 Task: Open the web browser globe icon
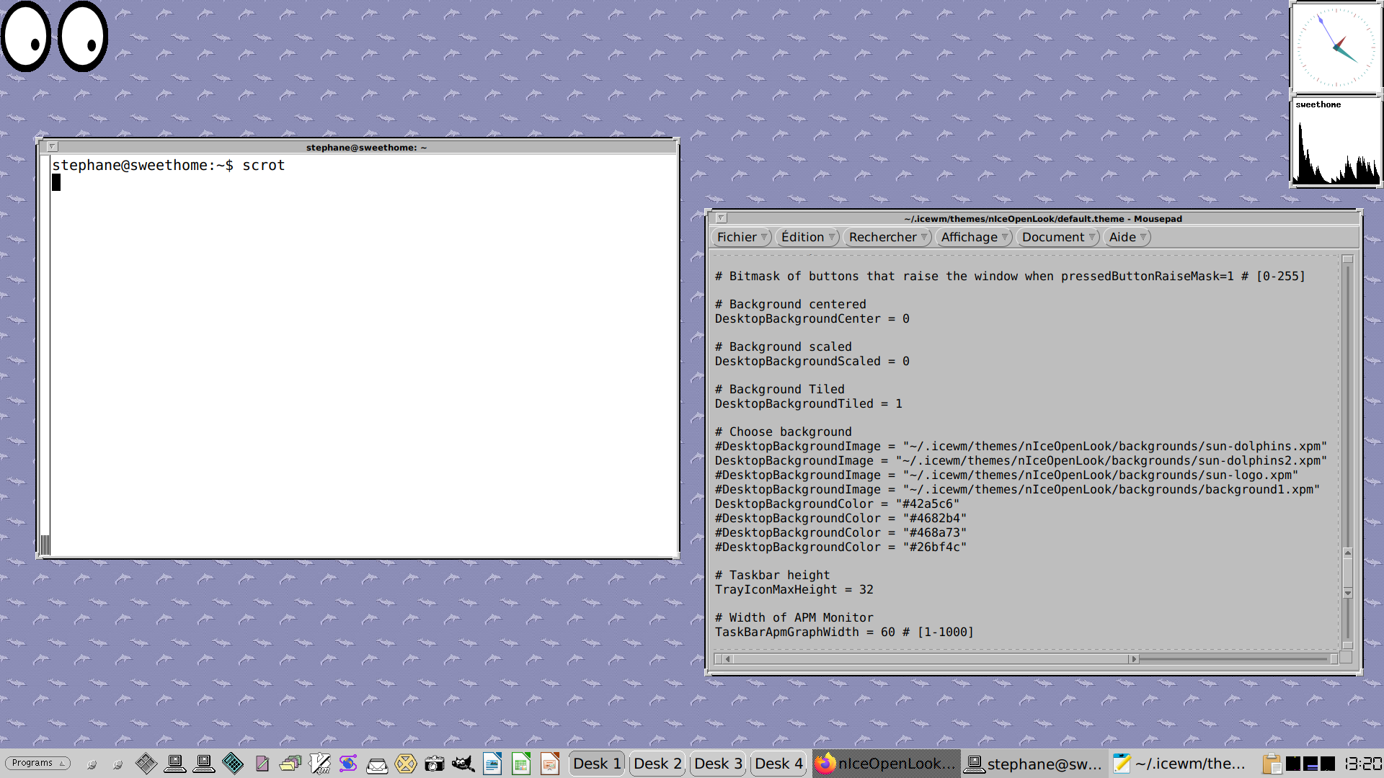pyautogui.click(x=348, y=763)
